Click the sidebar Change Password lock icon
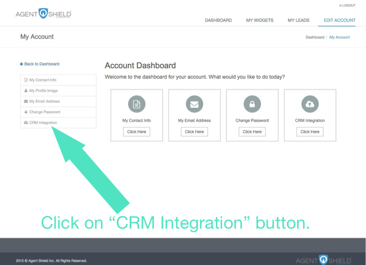Viewport: 366px width, 265px height. (26, 112)
